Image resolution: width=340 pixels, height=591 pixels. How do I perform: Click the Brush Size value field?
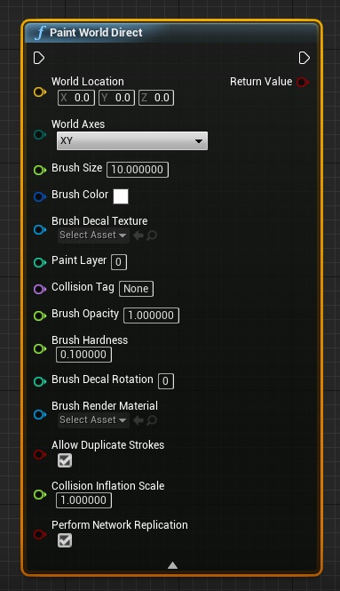click(x=138, y=170)
